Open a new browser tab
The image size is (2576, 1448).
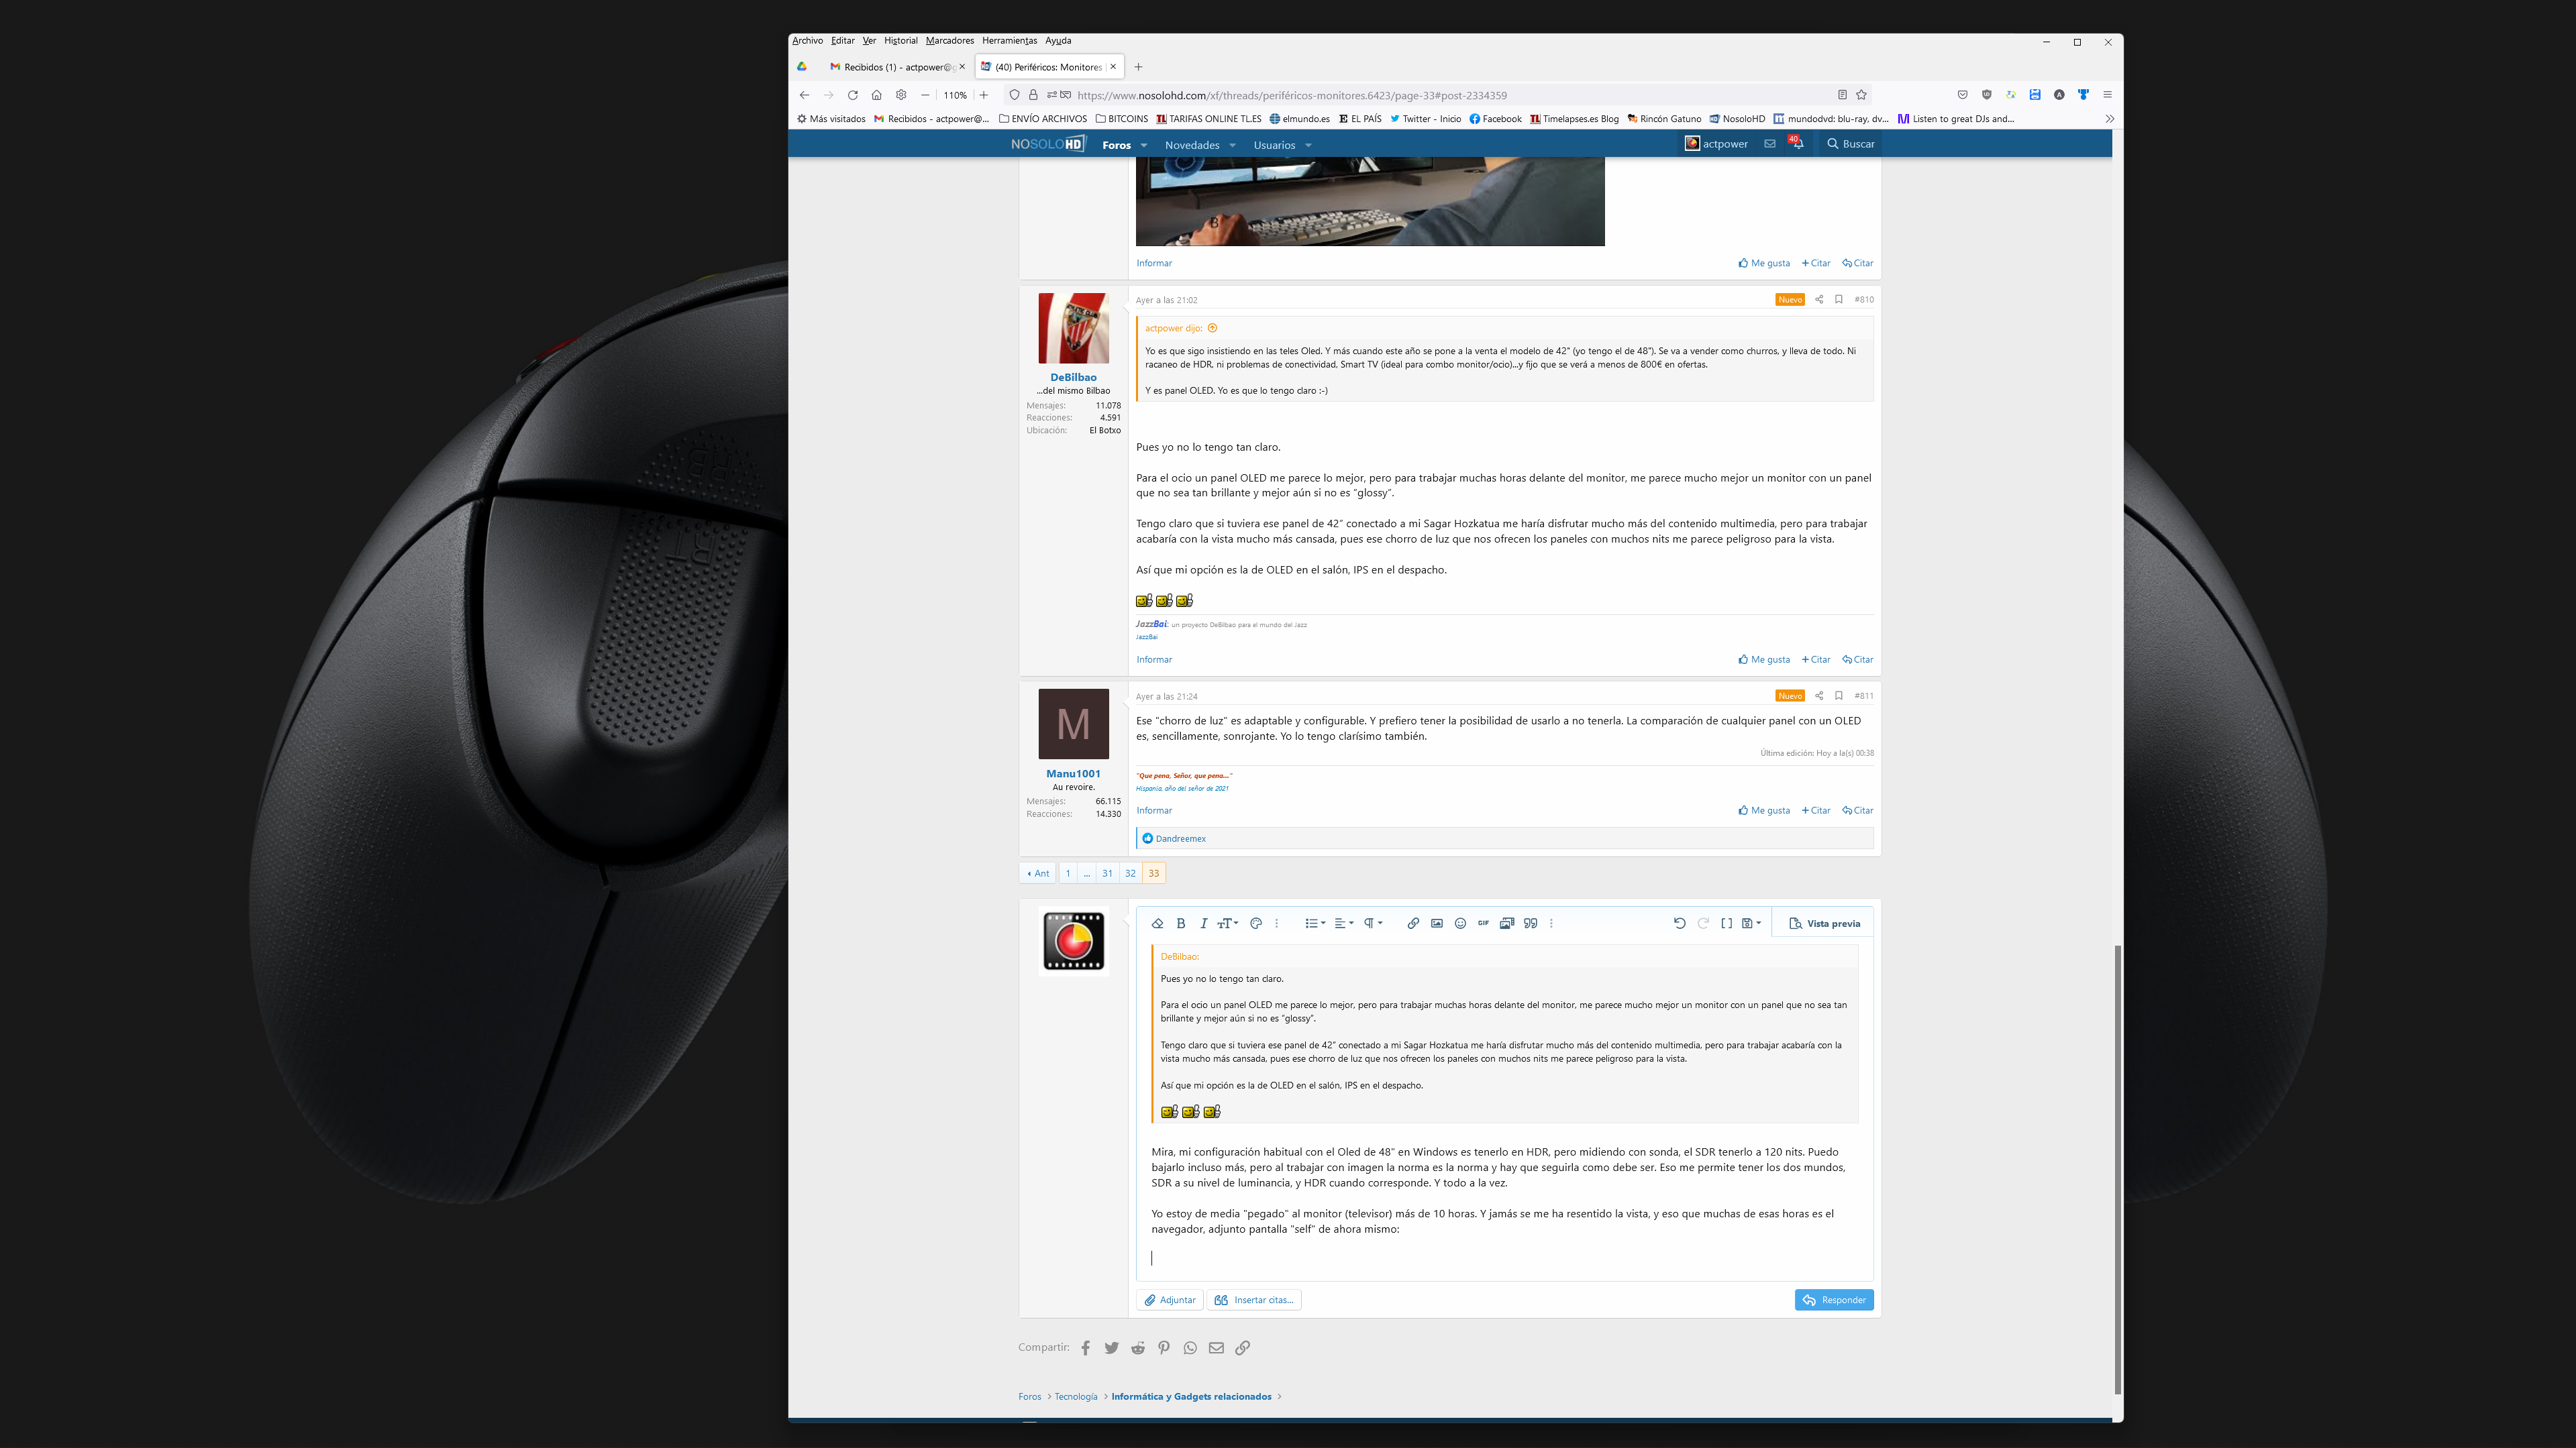1138,67
